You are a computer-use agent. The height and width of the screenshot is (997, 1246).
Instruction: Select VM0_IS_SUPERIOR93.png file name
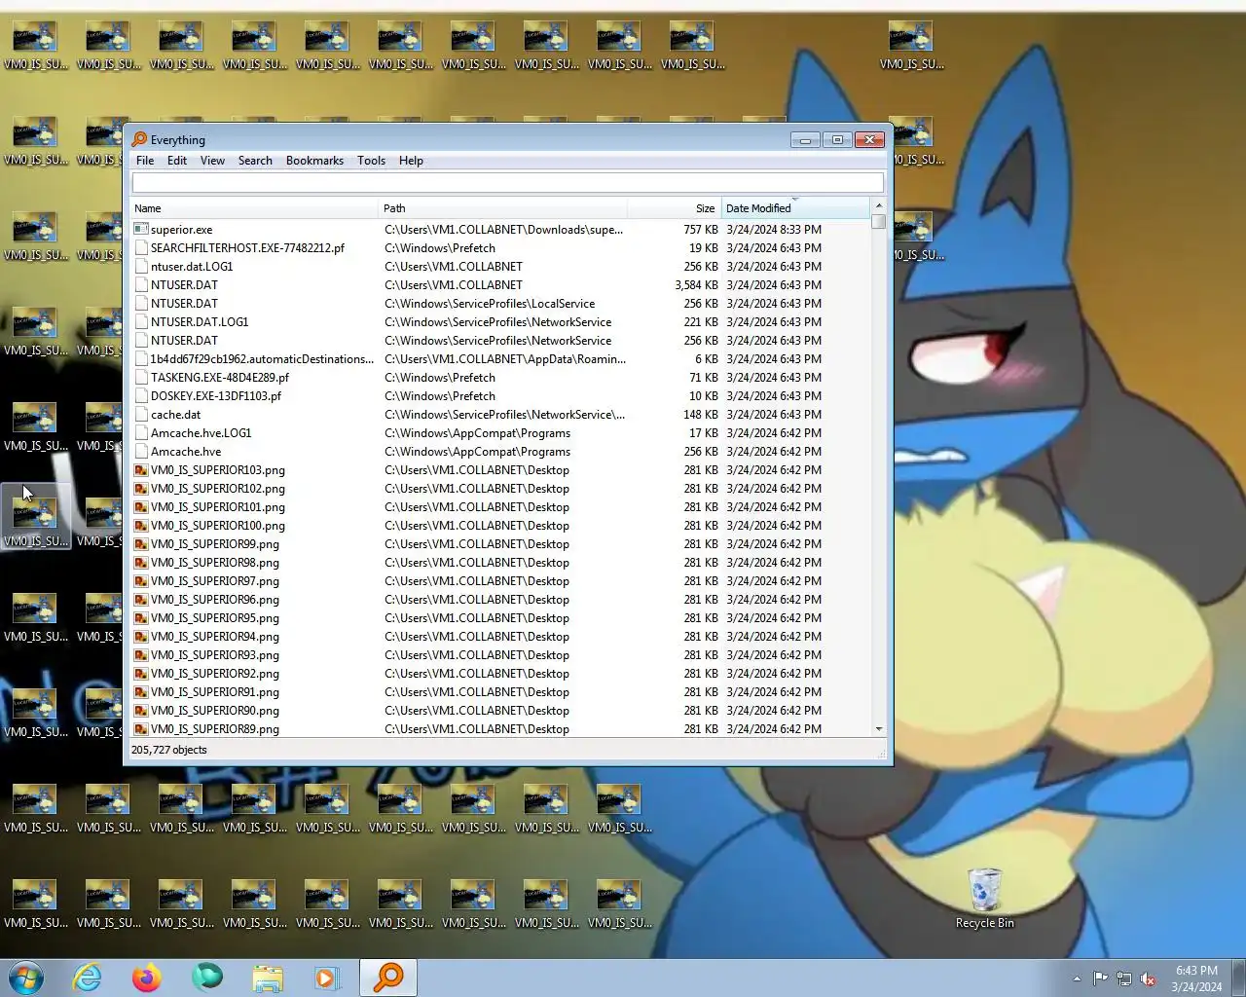[x=215, y=654]
